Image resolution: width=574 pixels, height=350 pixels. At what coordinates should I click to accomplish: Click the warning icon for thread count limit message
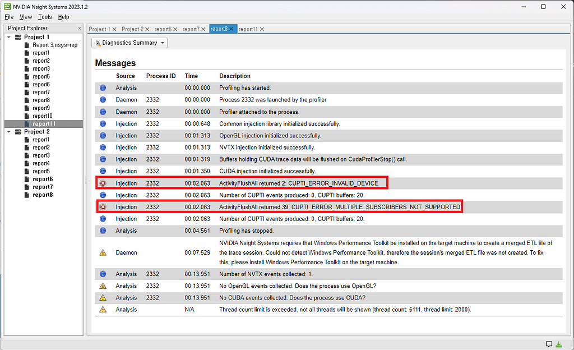pos(103,310)
